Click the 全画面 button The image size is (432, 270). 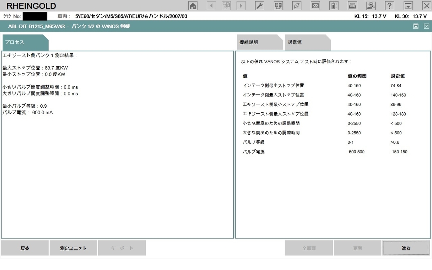(309, 248)
